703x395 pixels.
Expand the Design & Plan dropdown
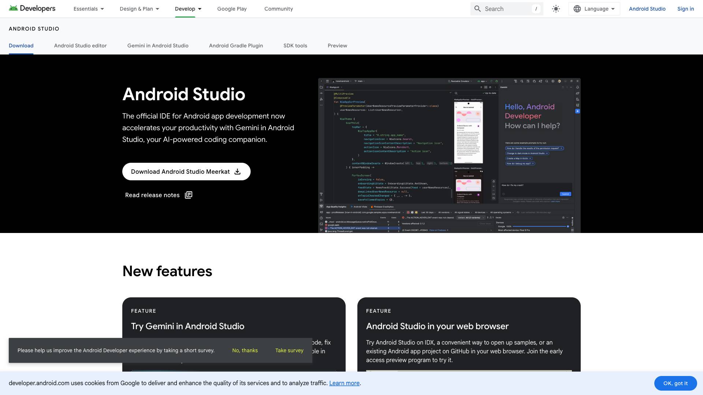click(x=139, y=9)
